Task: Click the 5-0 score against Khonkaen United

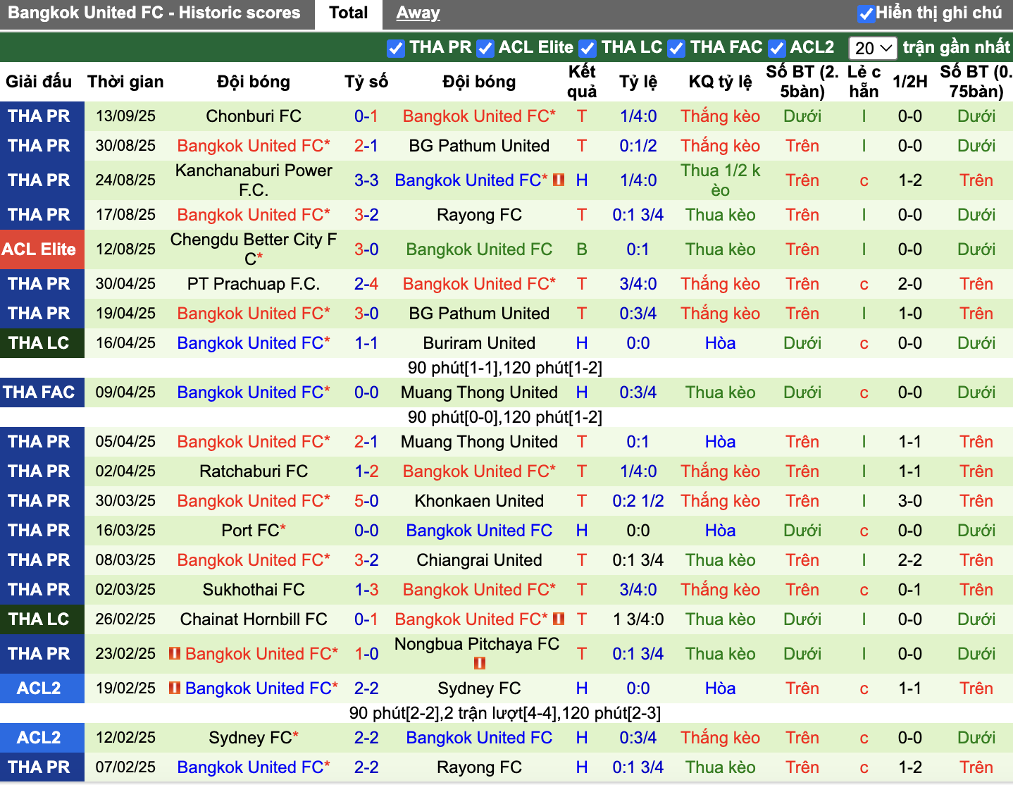Action: tap(366, 501)
